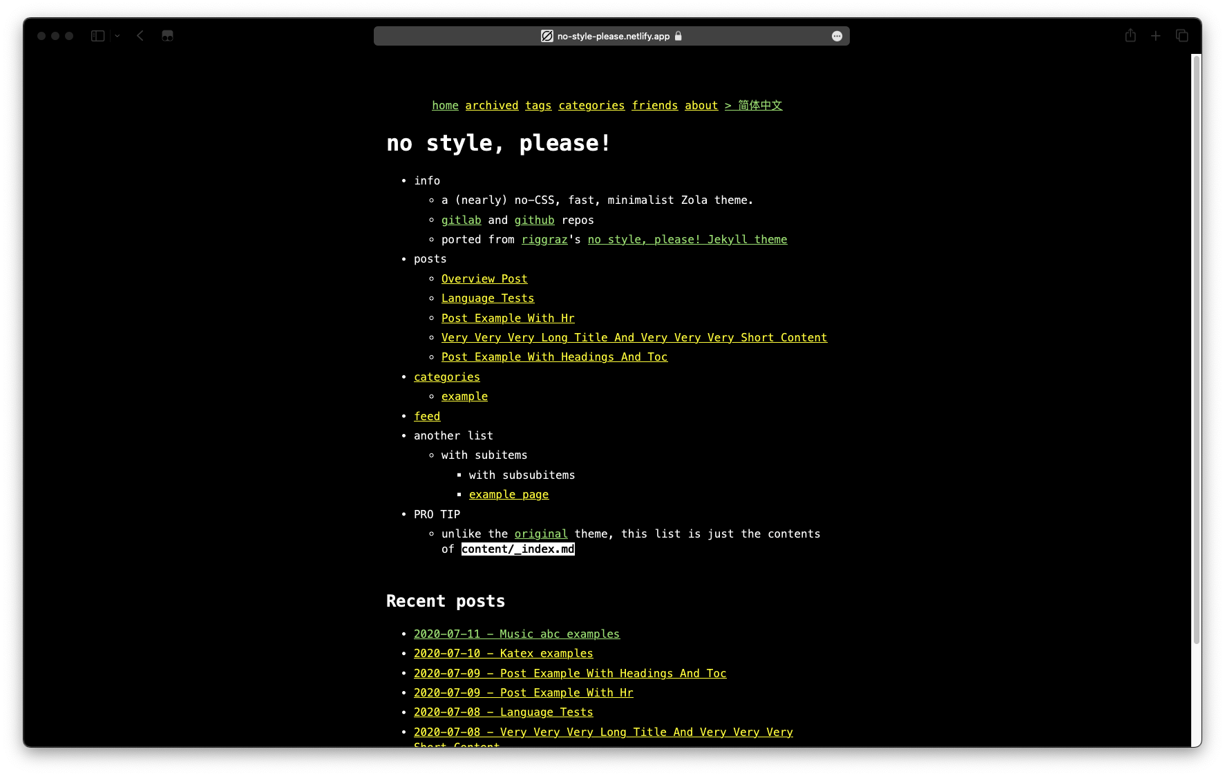This screenshot has width=1225, height=776.
Task: Open Post Example With Hr in posts list
Action: point(508,318)
